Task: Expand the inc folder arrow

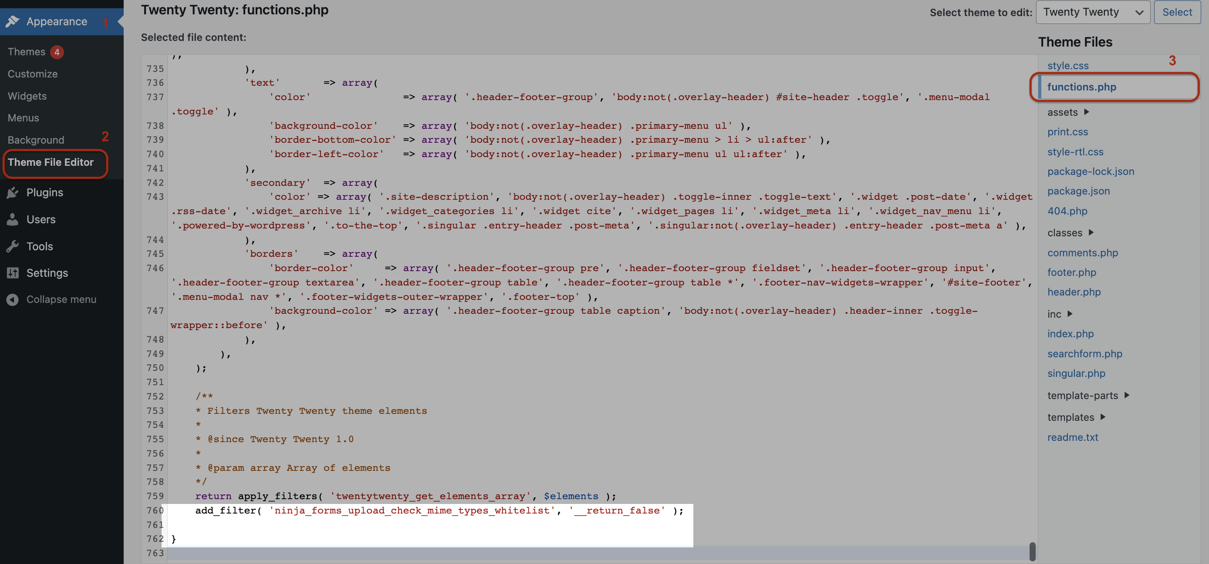Action: [1070, 314]
